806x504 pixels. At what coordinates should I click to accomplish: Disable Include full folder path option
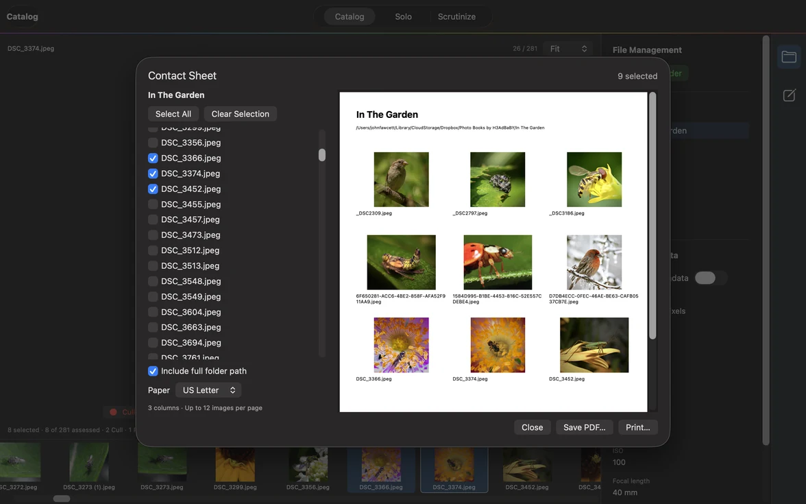[153, 371]
